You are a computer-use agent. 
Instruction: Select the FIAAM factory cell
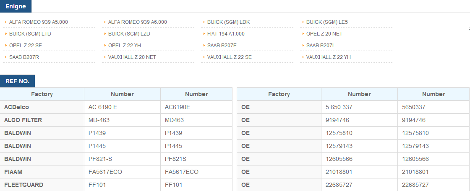click(x=42, y=172)
